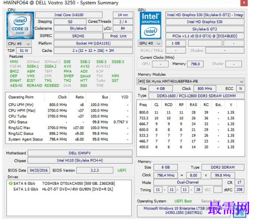Screen dimensions: 258x222
Task: Click the Intel Core i3 CPU logo
Action: tap(20, 25)
